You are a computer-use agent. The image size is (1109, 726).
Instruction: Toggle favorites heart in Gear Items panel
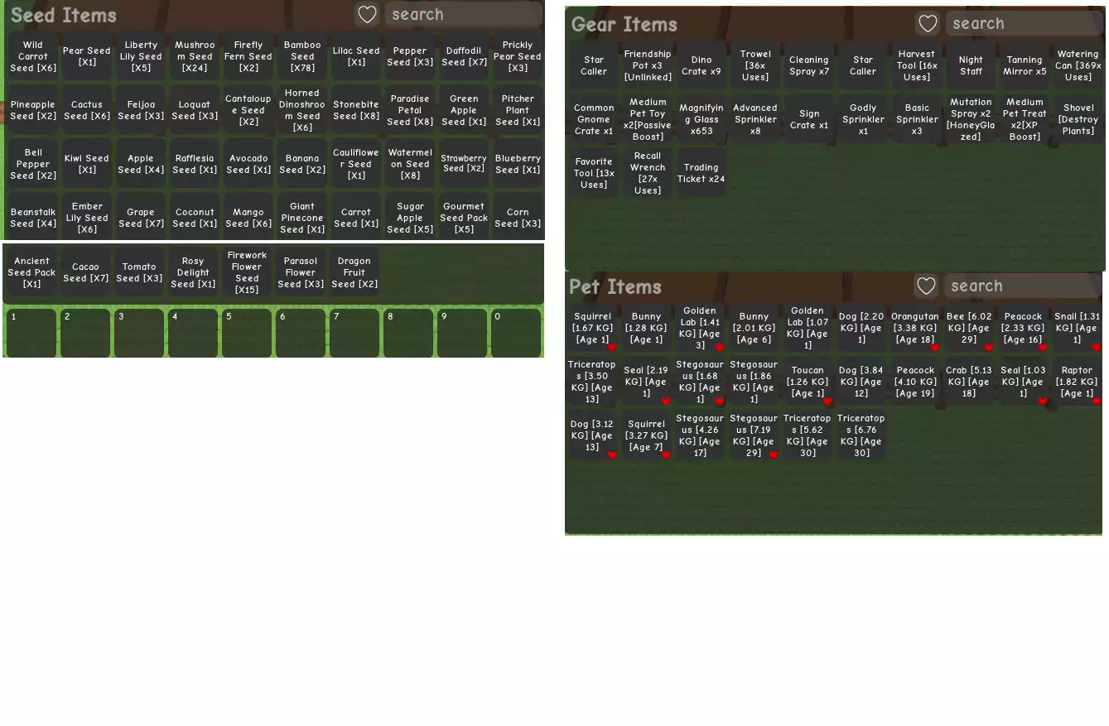pos(928,23)
